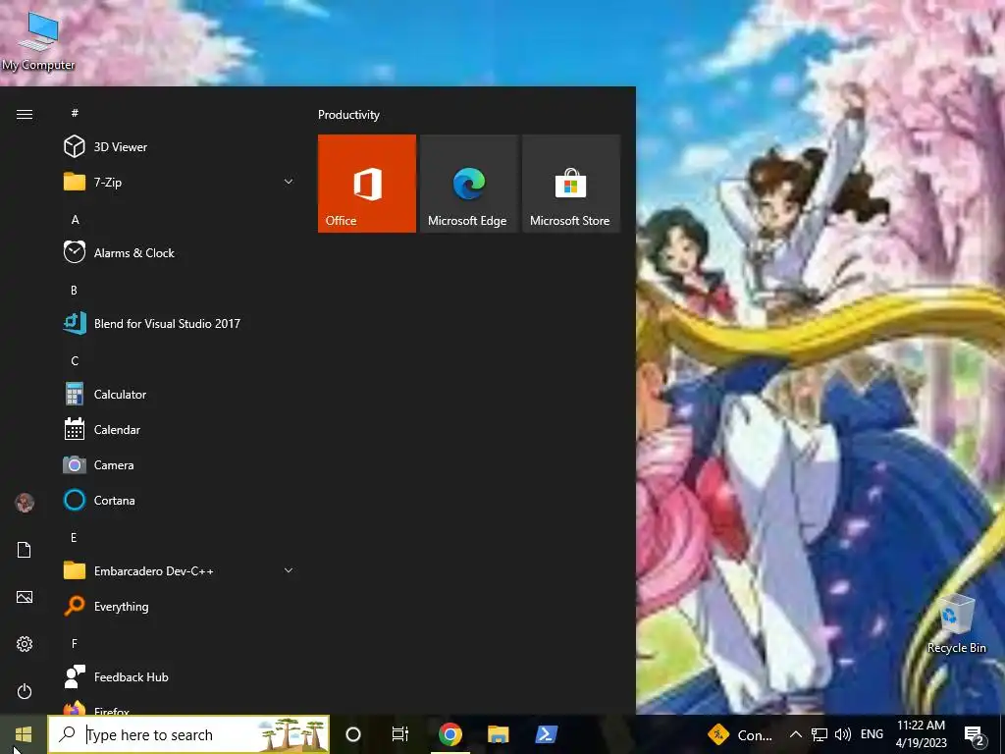Open PowerShell from the taskbar

[x=546, y=734]
